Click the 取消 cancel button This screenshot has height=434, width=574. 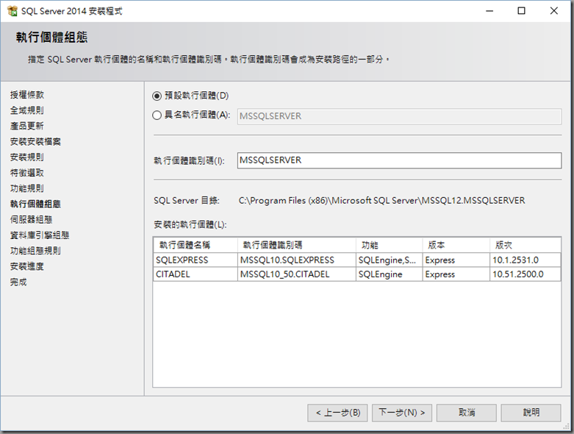pos(467,413)
